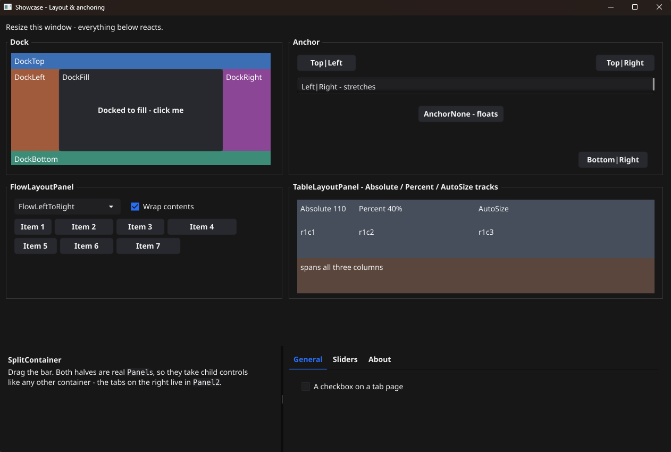Click the brown DockLeft panel
Viewport: 671px width, 452px height.
coord(35,110)
